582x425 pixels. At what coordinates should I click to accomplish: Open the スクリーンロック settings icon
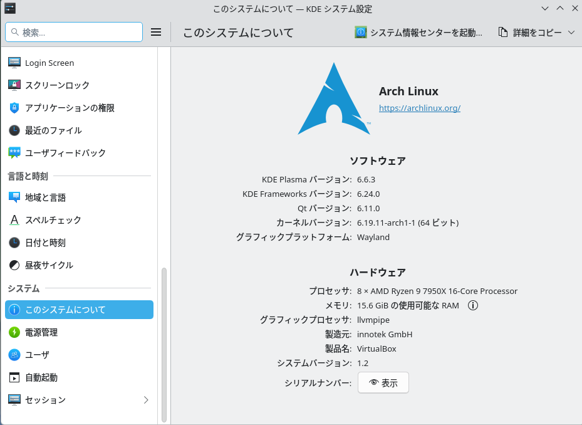click(x=14, y=85)
